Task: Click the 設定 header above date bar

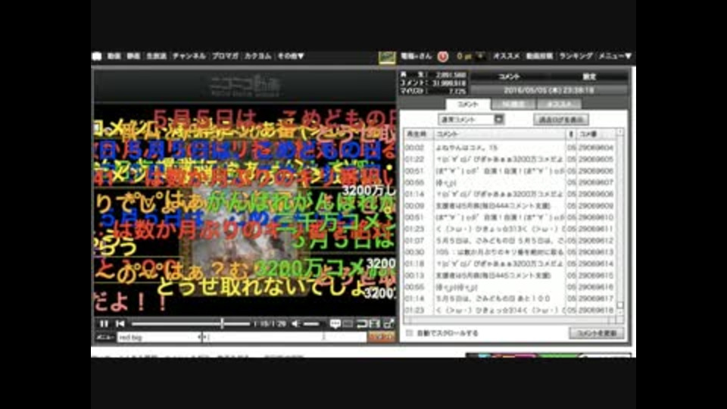Action: click(589, 76)
